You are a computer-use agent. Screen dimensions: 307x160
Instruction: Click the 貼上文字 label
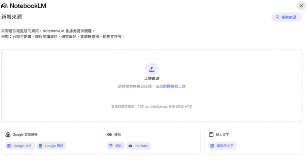(x=222, y=135)
